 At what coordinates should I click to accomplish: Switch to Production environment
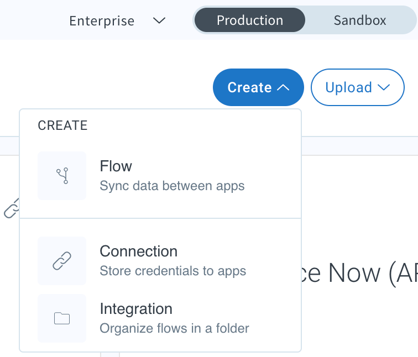250,20
